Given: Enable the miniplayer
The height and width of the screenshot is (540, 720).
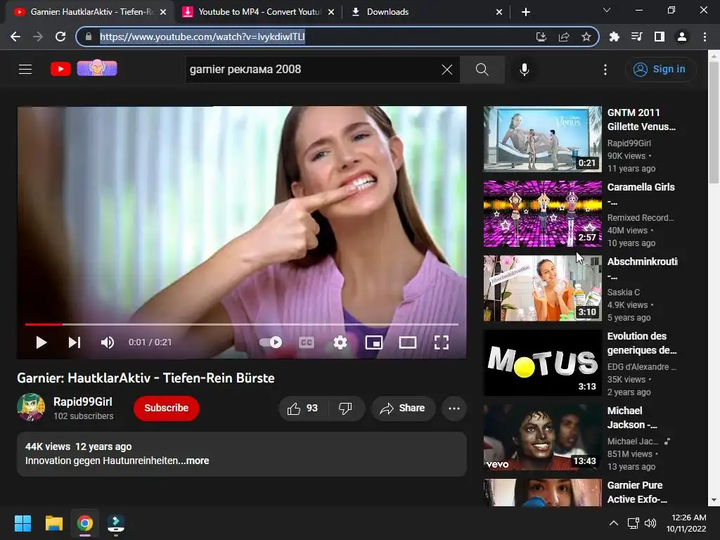Looking at the screenshot, I should [x=374, y=342].
